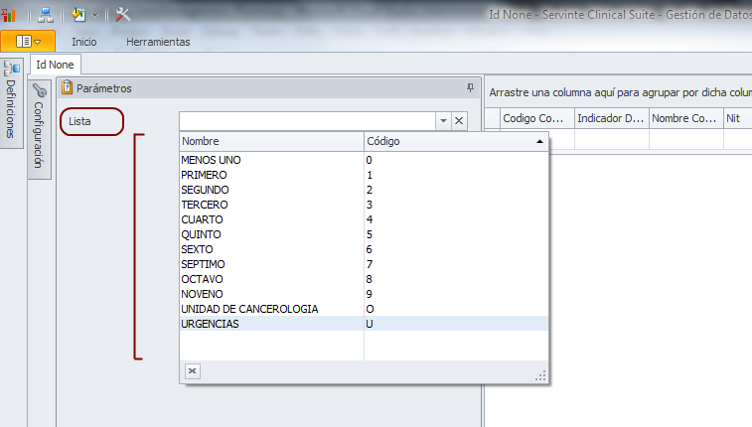Click the wrench and screwdriver tools icon
The height and width of the screenshot is (427, 752).
tap(123, 14)
